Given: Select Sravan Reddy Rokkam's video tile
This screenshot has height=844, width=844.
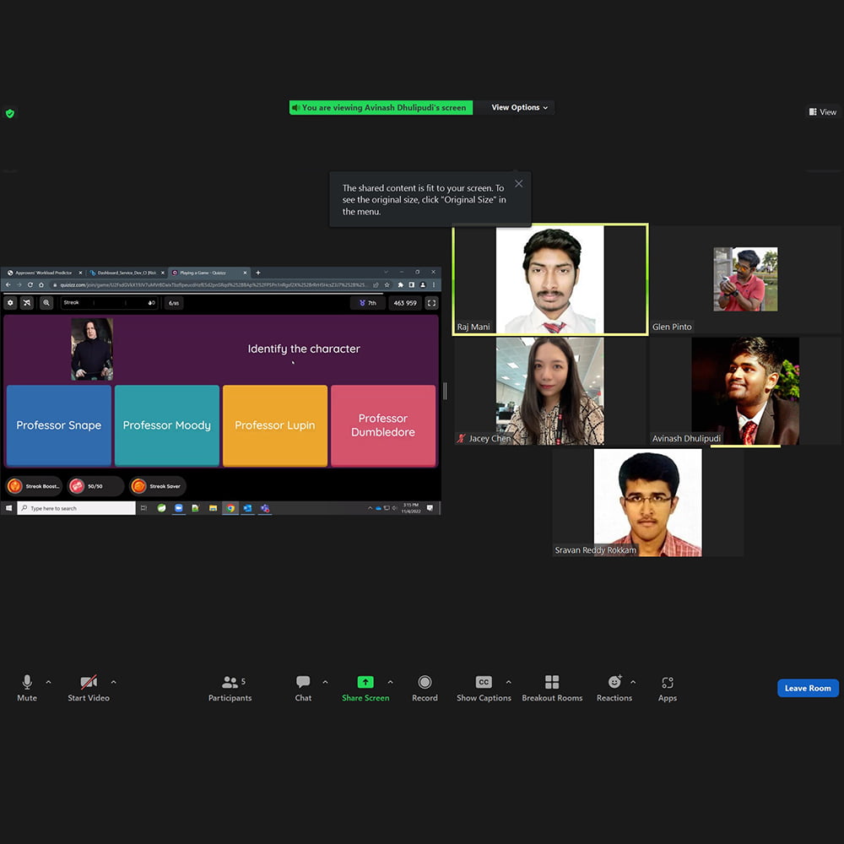Looking at the screenshot, I should (647, 502).
